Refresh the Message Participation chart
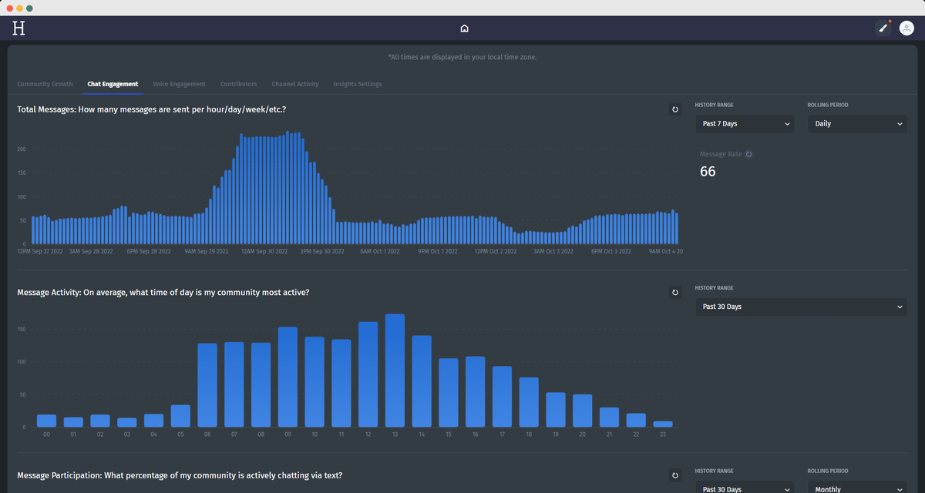 click(x=675, y=476)
